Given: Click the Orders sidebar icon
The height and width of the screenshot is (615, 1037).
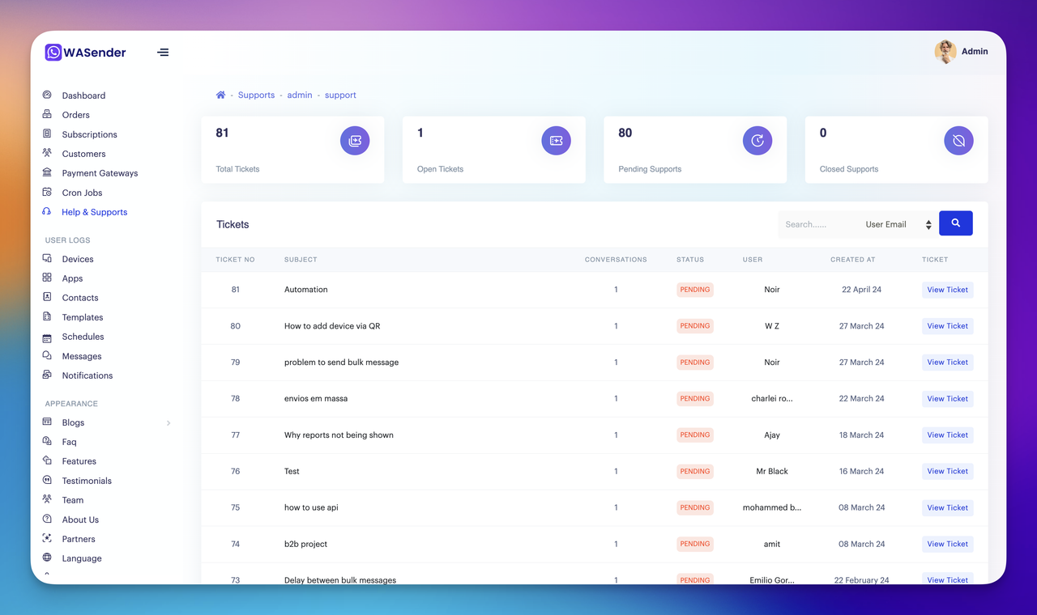Looking at the screenshot, I should click(x=47, y=114).
